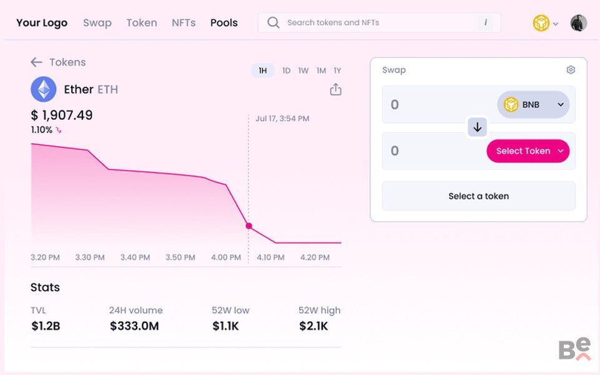The width and height of the screenshot is (600, 375).
Task: Select the 1H chart timeframe
Action: click(x=263, y=71)
